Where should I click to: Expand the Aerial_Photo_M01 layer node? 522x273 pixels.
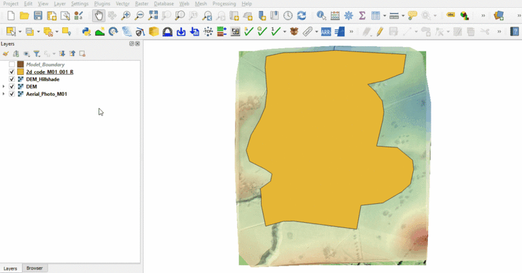point(5,94)
